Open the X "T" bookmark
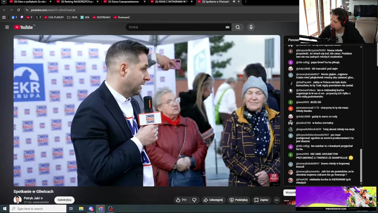The width and height of the screenshot is (378, 213). pyautogui.click(x=38, y=17)
